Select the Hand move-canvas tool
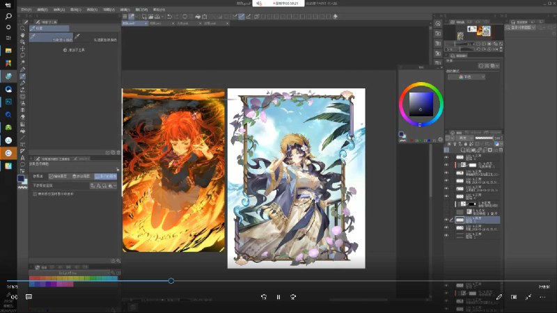Screen dimensions: 557x313 coord(22,35)
